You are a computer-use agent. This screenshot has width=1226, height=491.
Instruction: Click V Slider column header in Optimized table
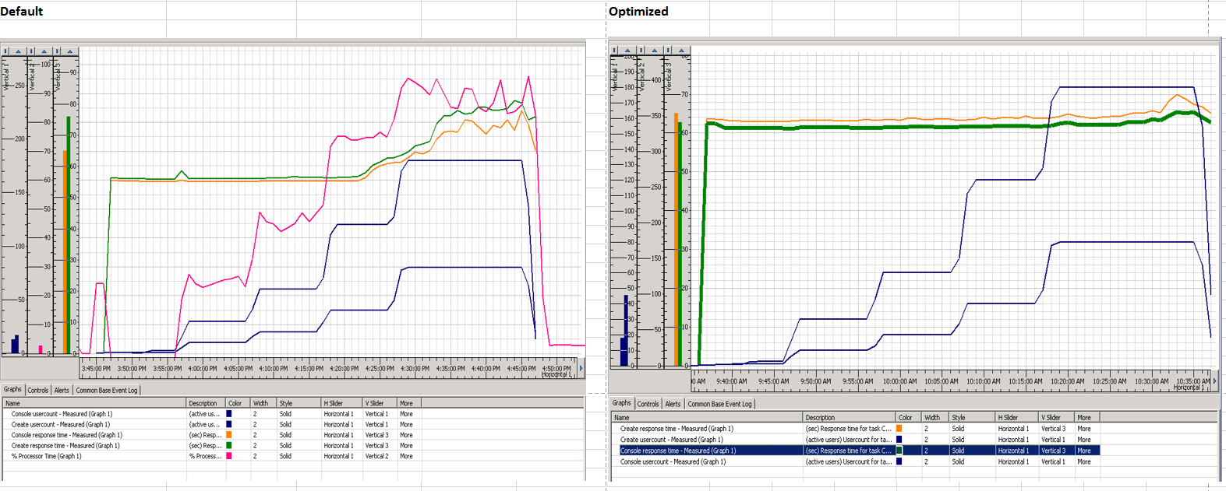[x=1056, y=418]
